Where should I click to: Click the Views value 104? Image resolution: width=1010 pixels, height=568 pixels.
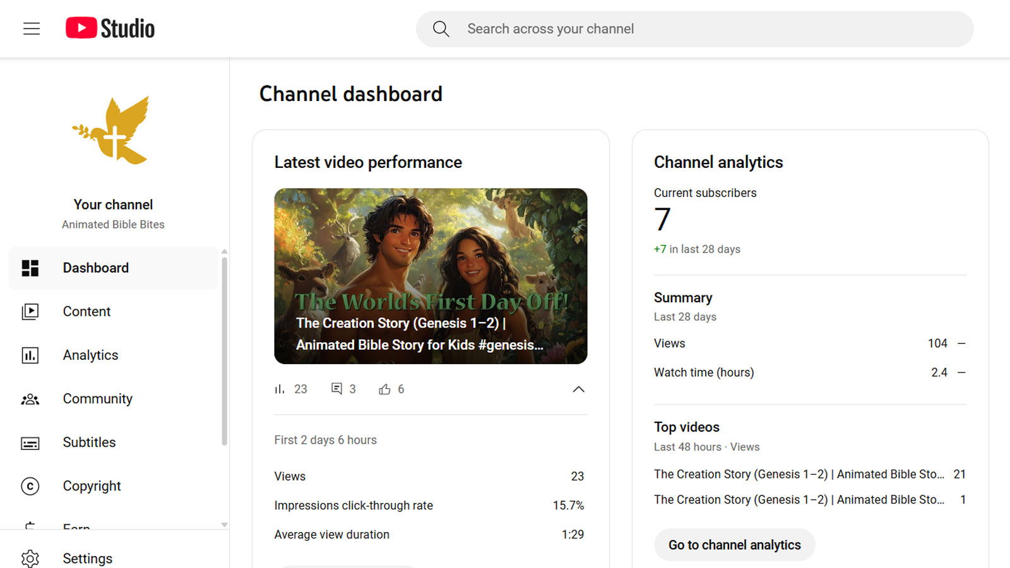tap(937, 343)
